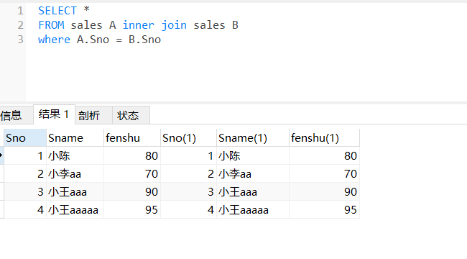This screenshot has width=467, height=259.
Task: Click the Sname column header
Action: 75,138
